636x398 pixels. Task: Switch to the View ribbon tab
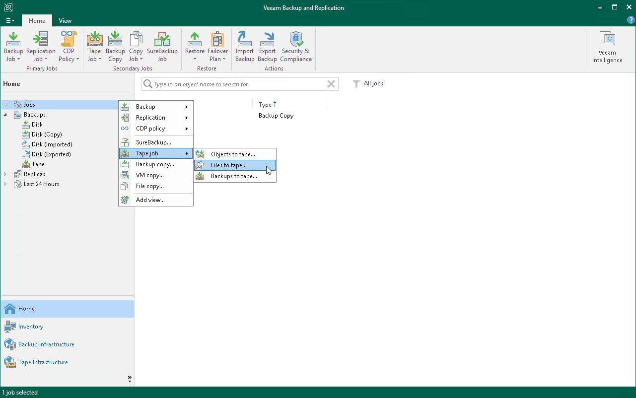pyautogui.click(x=65, y=21)
